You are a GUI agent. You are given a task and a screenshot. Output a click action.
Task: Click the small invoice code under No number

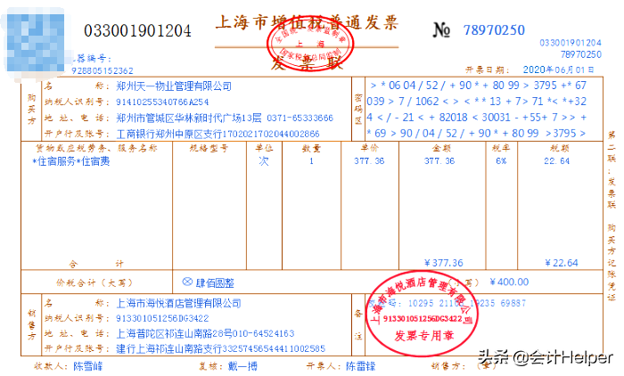click(571, 43)
